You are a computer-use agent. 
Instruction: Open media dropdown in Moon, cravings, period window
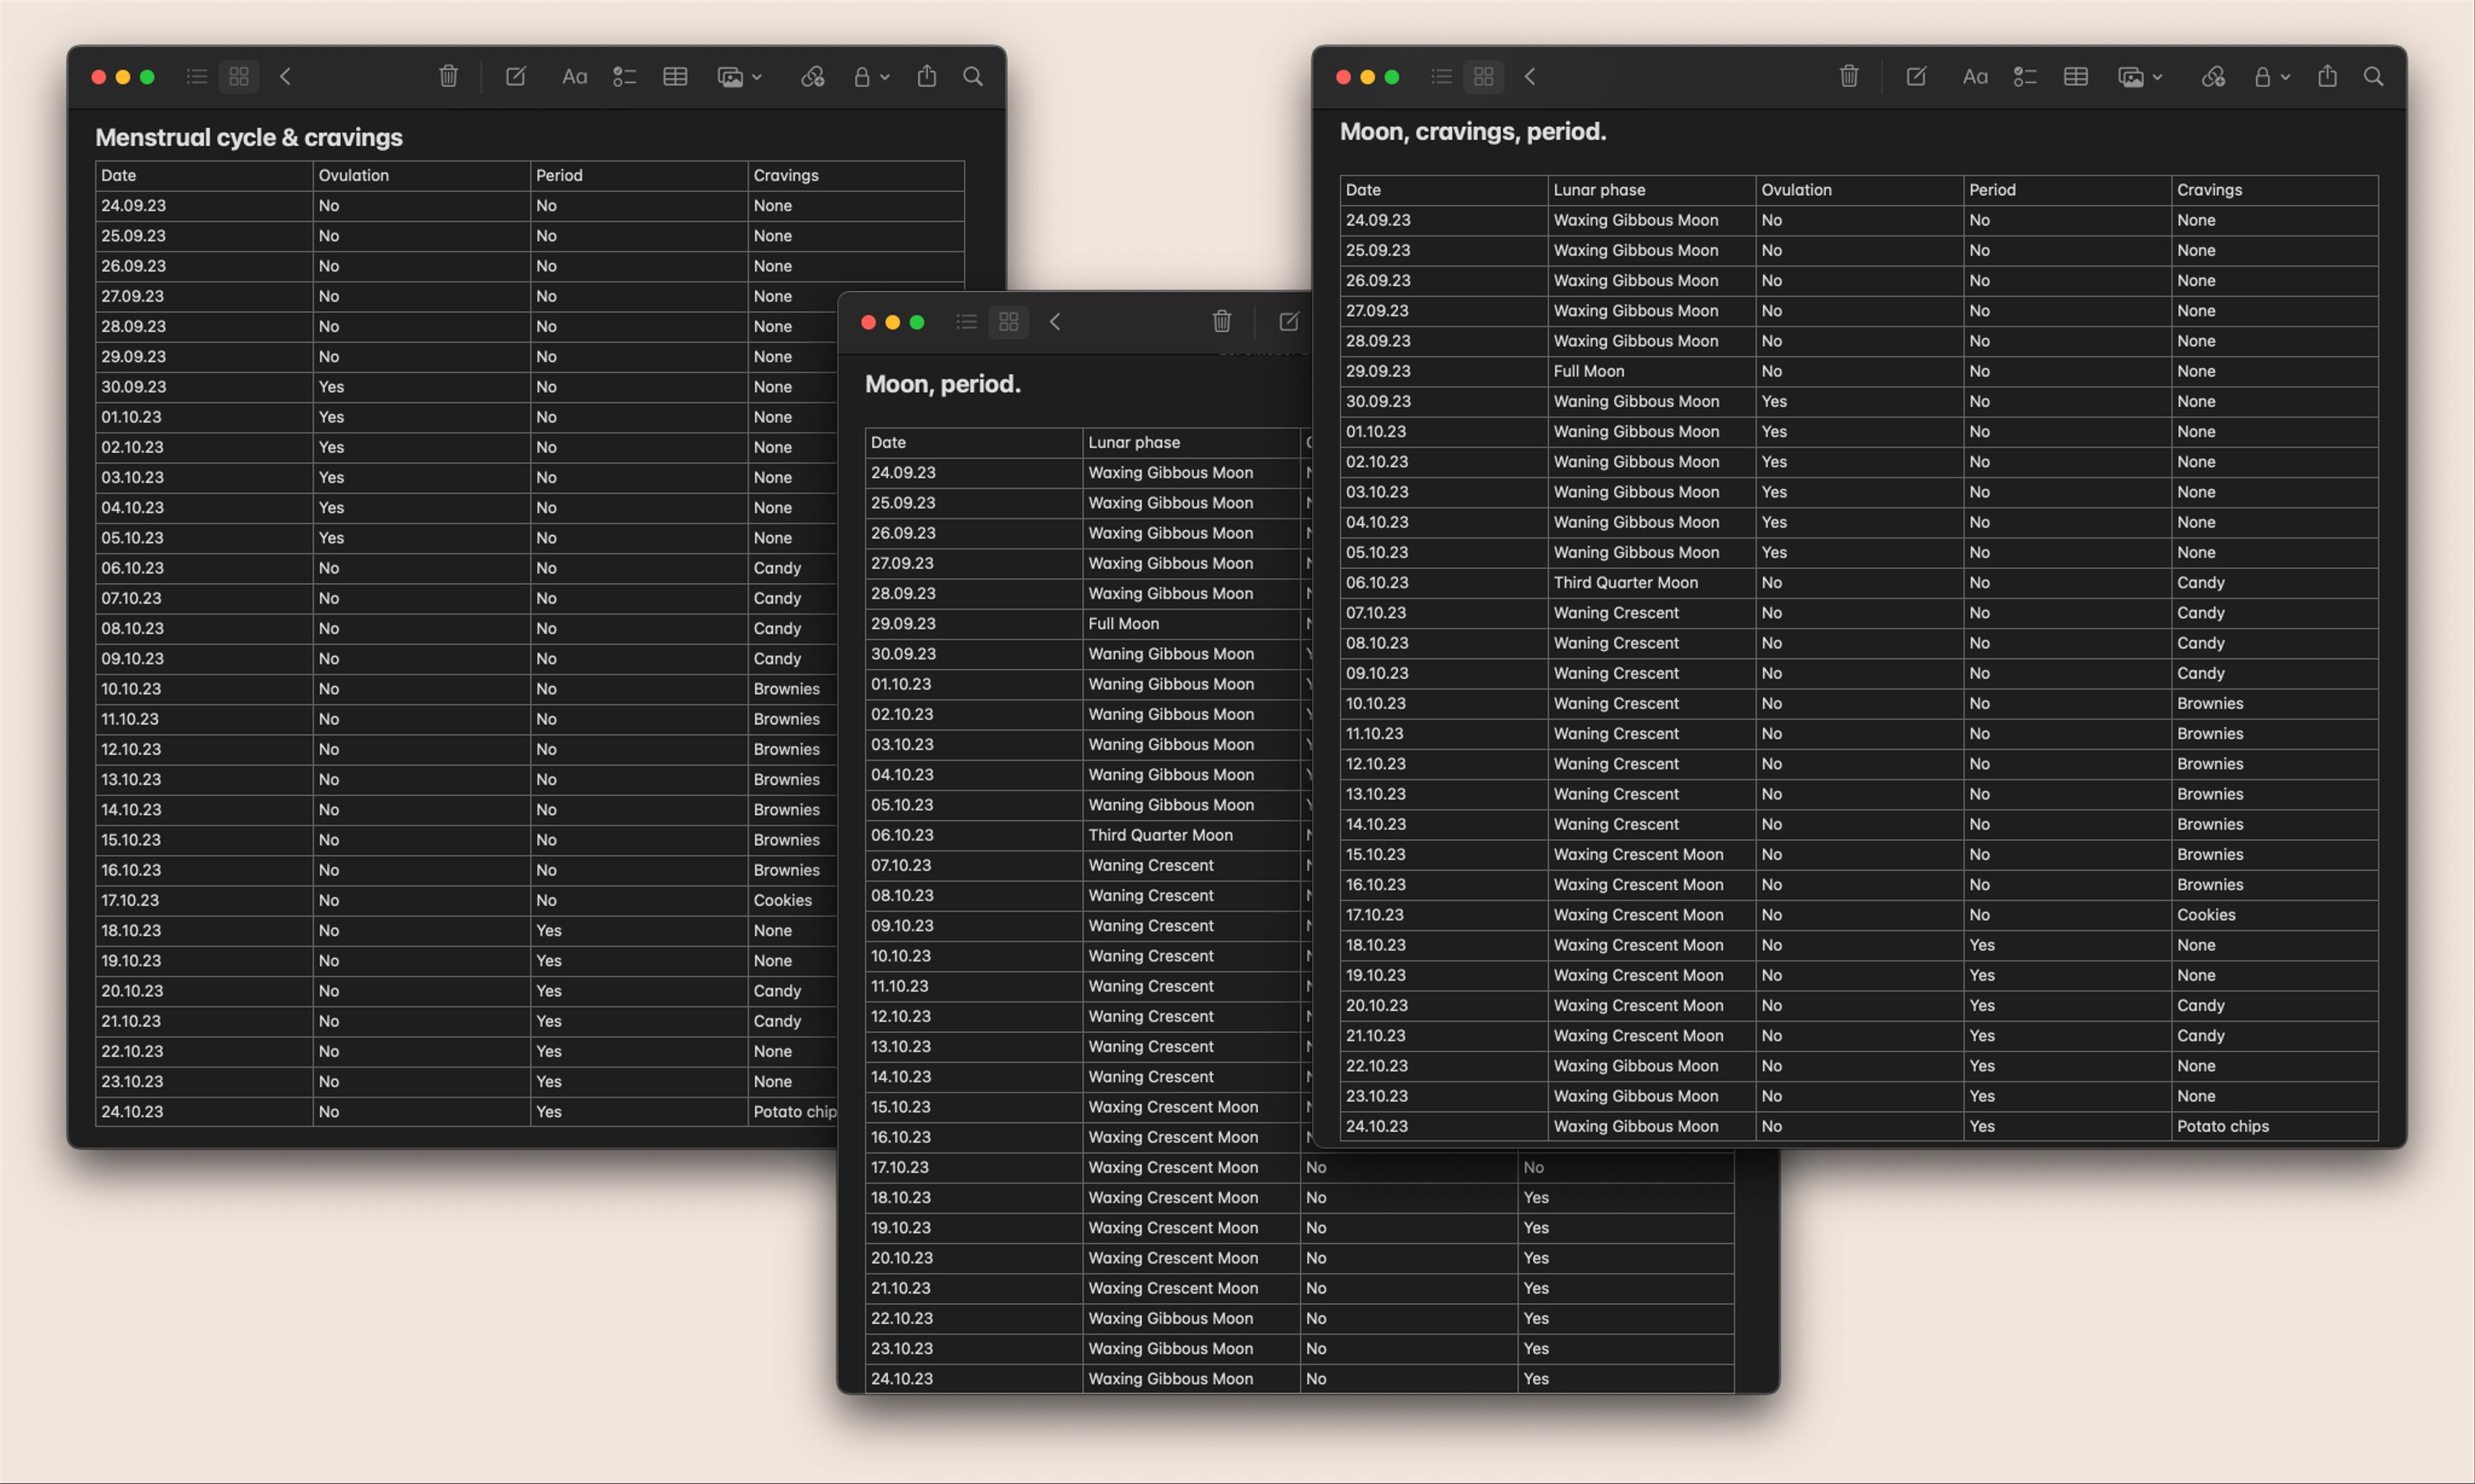[2141, 77]
